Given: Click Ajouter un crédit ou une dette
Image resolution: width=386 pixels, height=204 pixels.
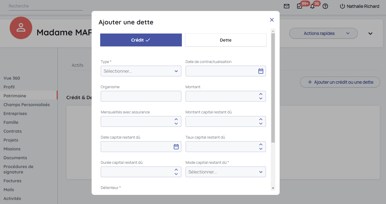Looking at the screenshot, I should [340, 82].
